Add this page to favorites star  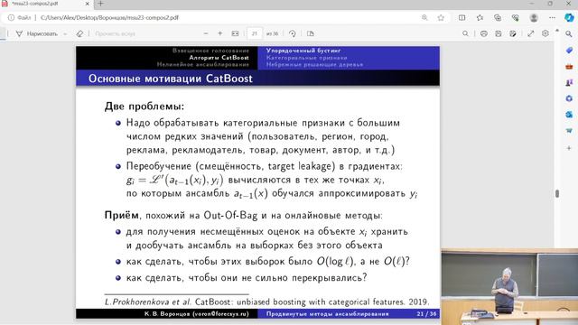pos(441,17)
